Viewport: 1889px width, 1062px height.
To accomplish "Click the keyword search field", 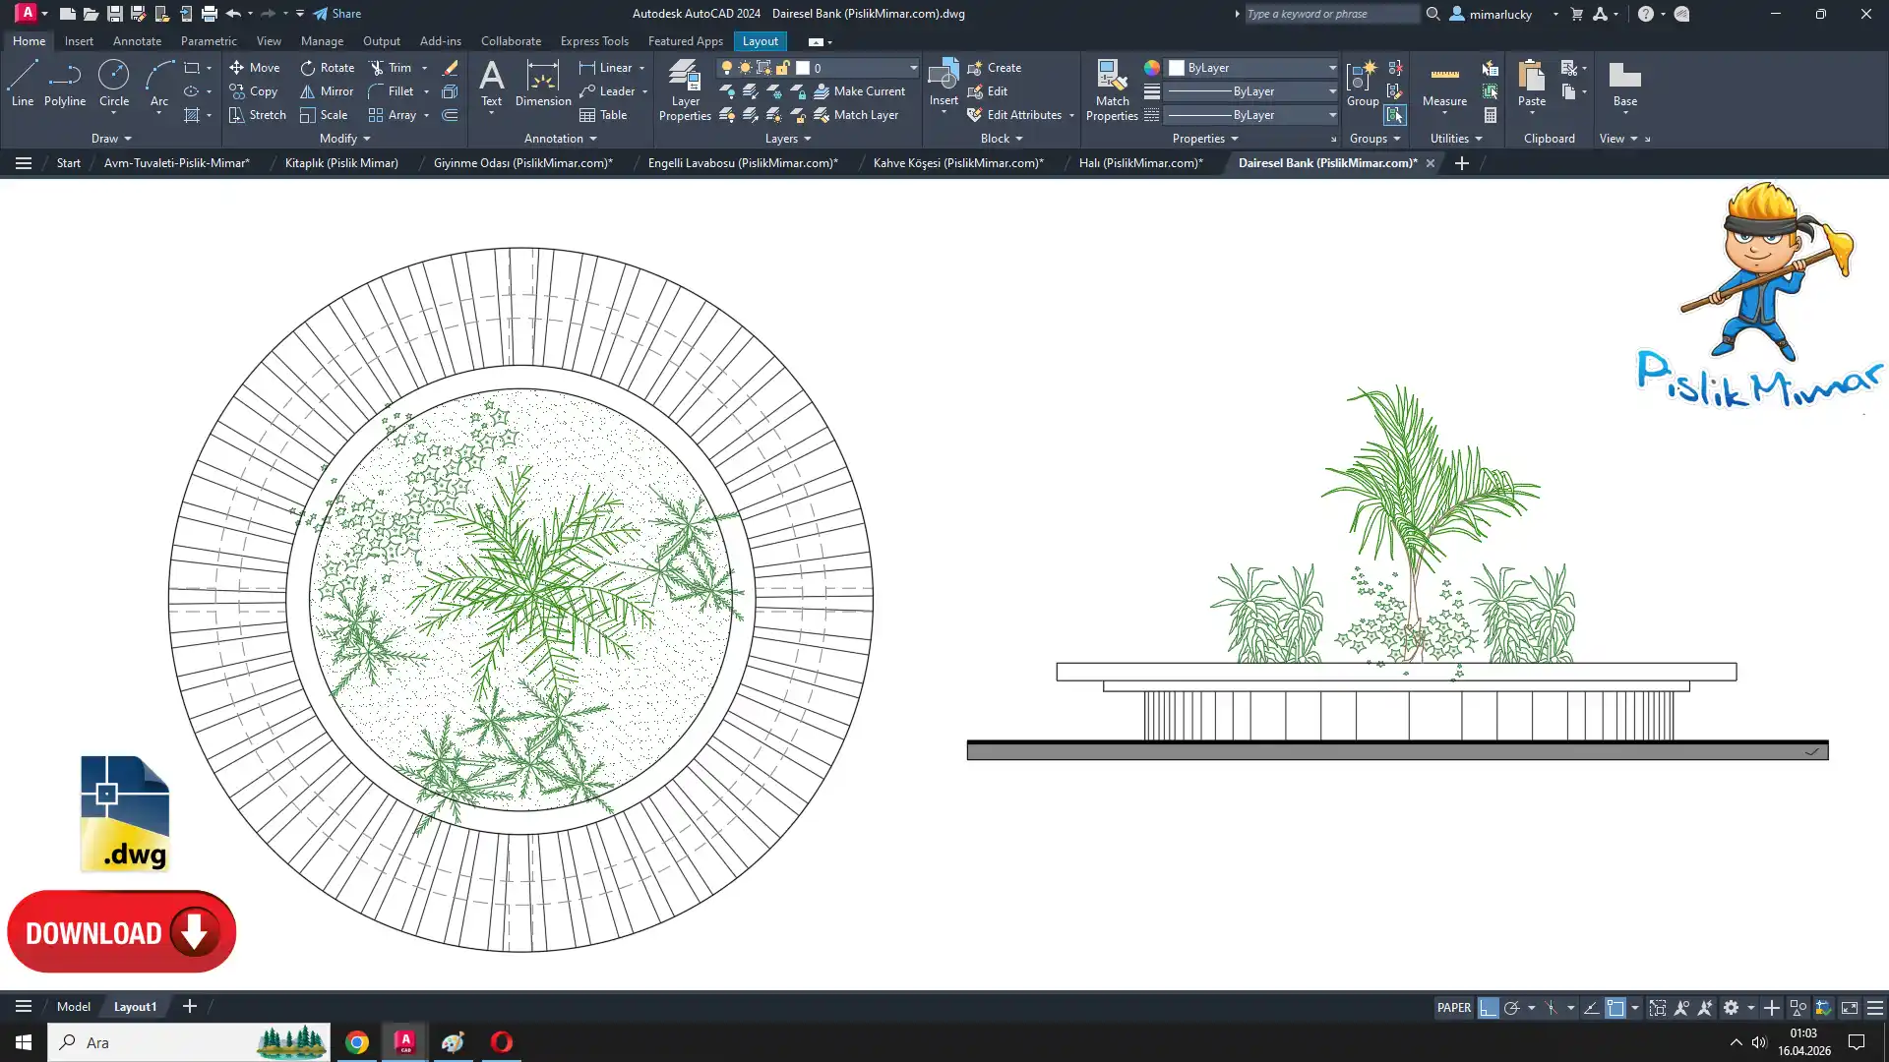I will click(x=1330, y=14).
